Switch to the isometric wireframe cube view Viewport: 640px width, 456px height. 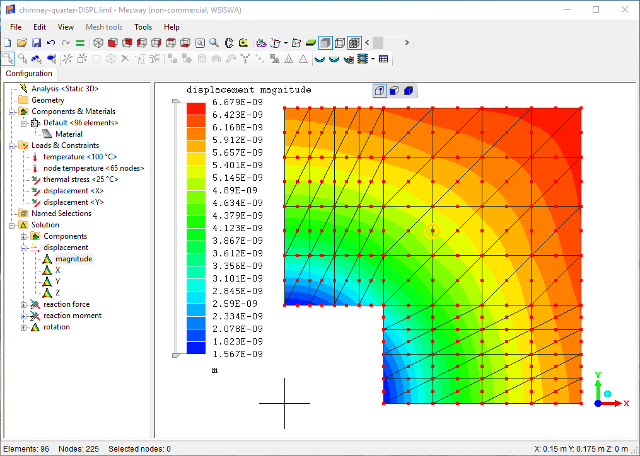pyautogui.click(x=98, y=43)
